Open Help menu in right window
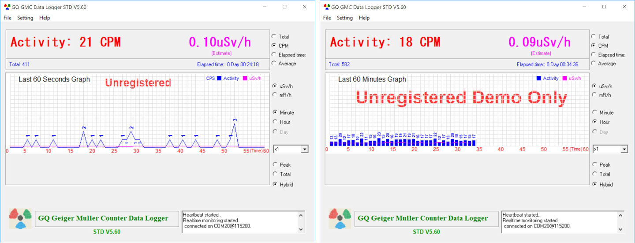 pos(364,18)
